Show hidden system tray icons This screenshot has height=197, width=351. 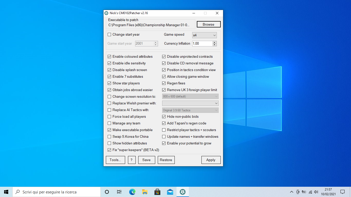[x=291, y=192]
